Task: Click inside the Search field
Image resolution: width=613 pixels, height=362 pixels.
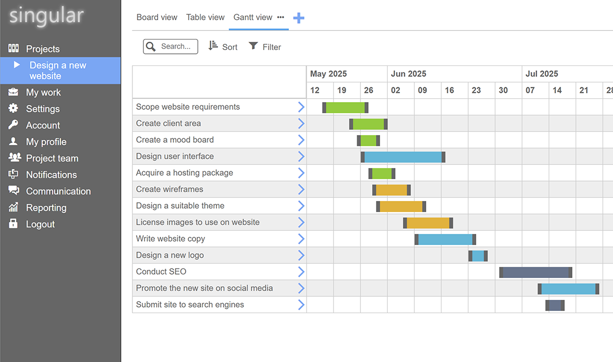Action: click(176, 46)
